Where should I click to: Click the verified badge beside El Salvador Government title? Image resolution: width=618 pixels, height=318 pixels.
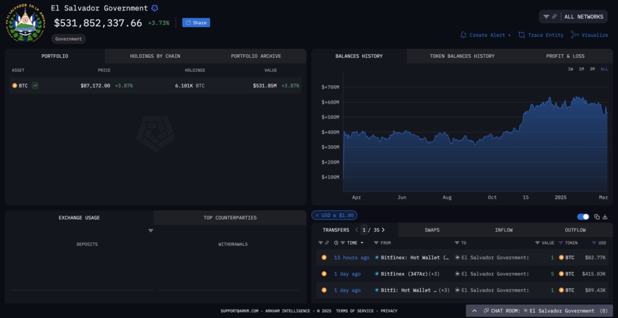pos(155,8)
